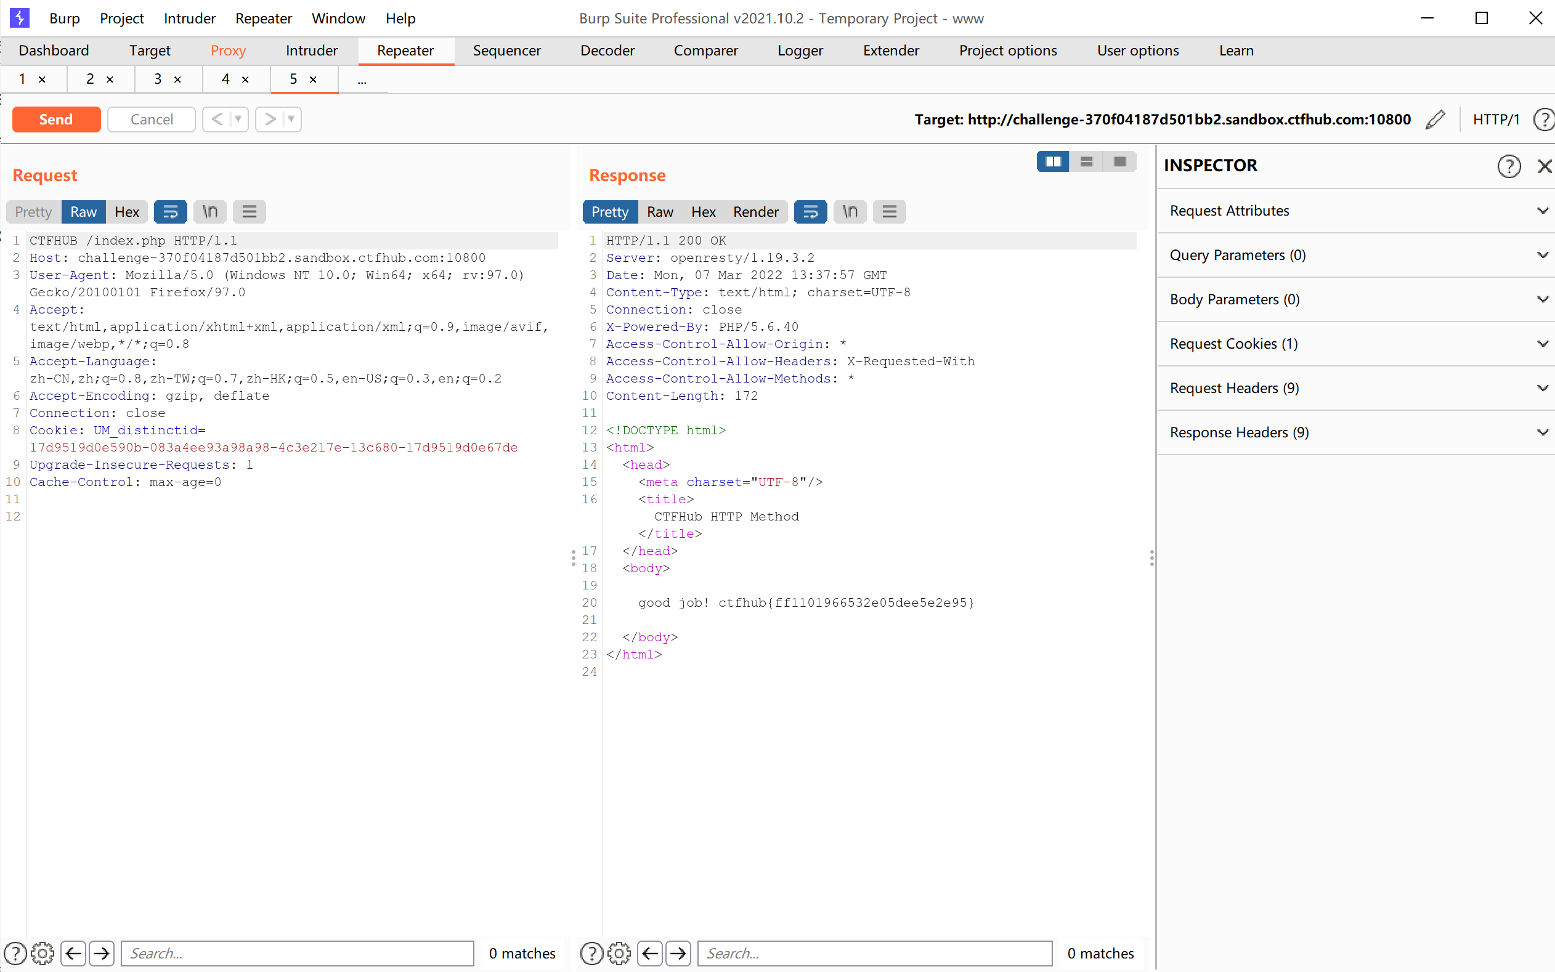Image resolution: width=1555 pixels, height=972 pixels.
Task: Close Repeater tab 5
Action: click(314, 79)
